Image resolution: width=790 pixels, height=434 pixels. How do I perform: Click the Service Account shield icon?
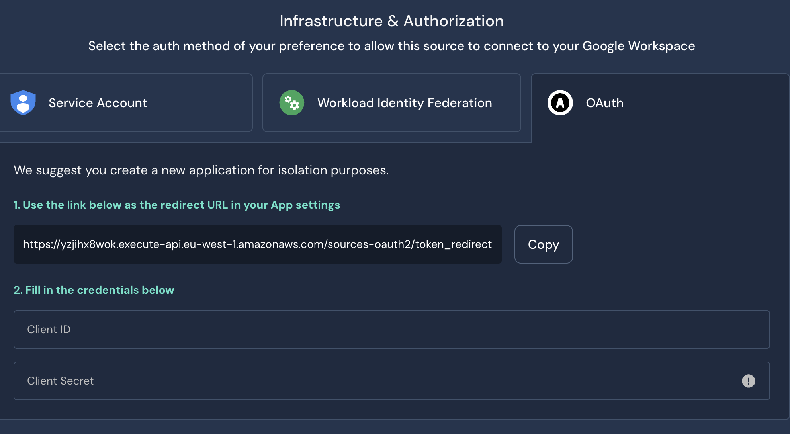pos(23,103)
